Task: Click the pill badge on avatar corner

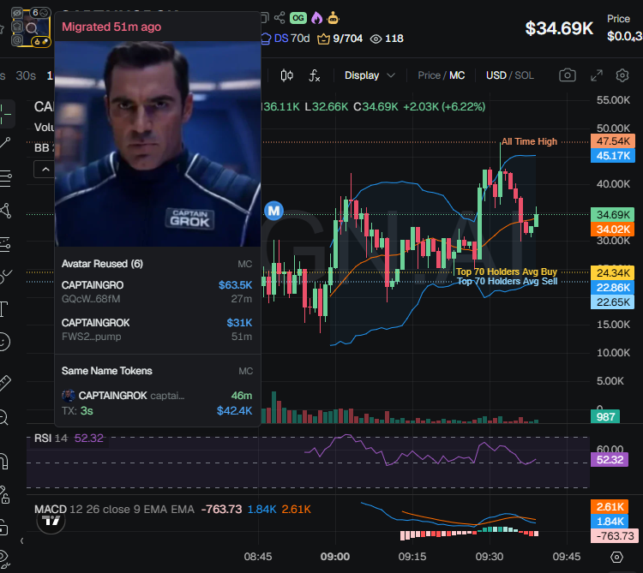Action: [x=41, y=42]
